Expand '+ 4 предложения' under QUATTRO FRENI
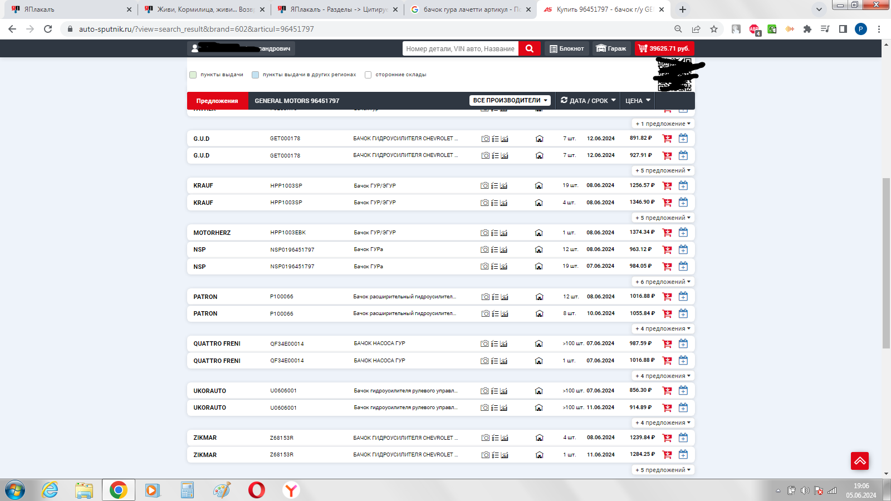Viewport: 891px width, 501px height. coord(663,376)
